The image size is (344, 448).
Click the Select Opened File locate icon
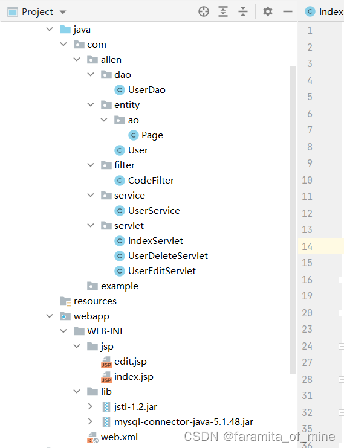[x=204, y=11]
